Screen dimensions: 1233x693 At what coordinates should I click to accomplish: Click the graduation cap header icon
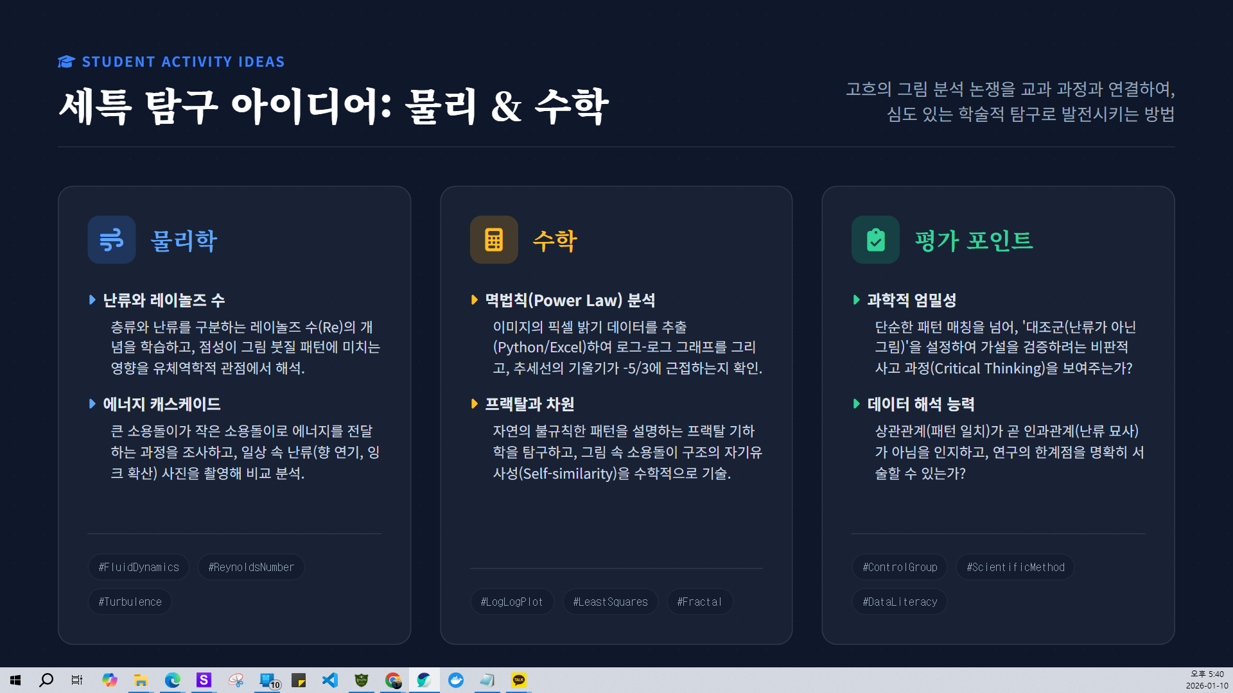coord(66,62)
